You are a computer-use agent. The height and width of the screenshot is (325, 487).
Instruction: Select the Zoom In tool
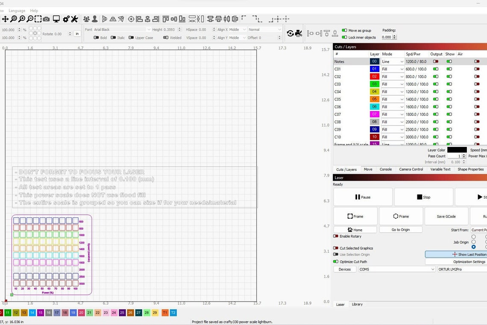point(21,19)
